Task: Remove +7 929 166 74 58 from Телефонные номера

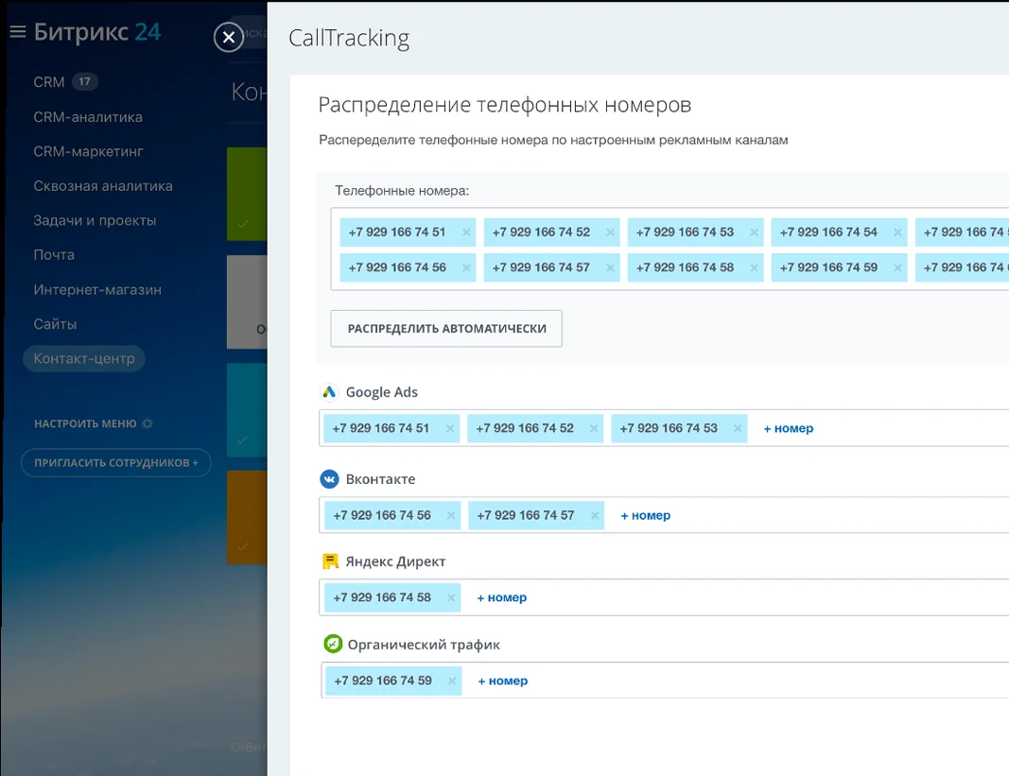Action: [x=755, y=267]
